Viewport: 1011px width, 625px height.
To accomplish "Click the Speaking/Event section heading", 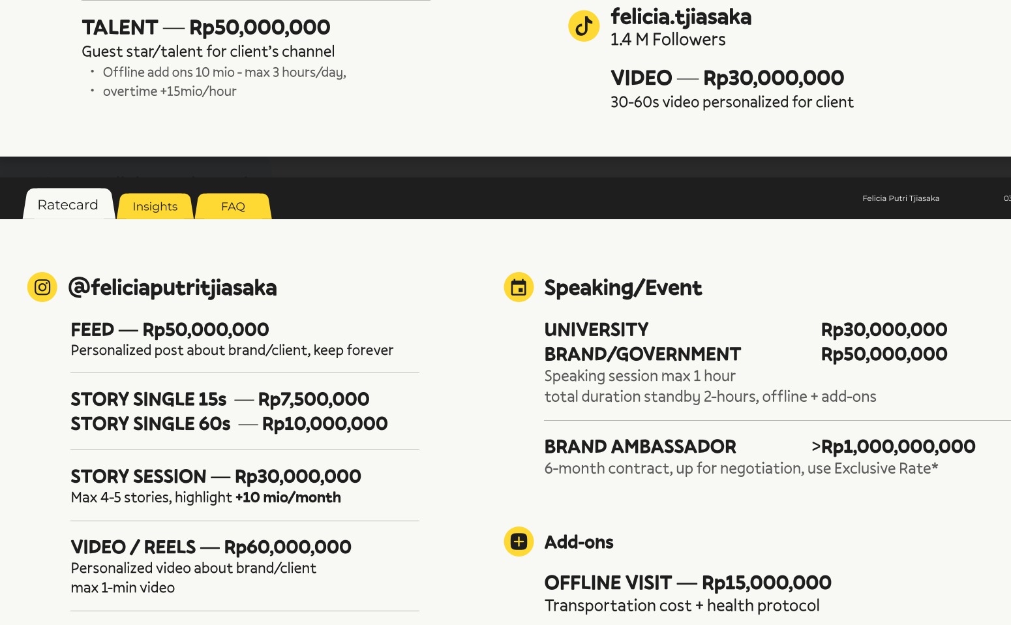I will (623, 288).
